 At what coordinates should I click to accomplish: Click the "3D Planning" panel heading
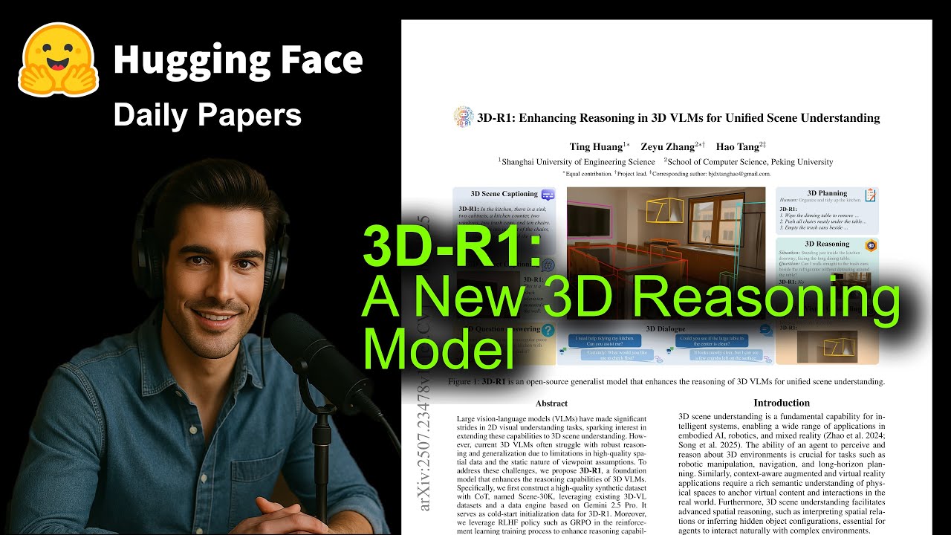click(827, 193)
